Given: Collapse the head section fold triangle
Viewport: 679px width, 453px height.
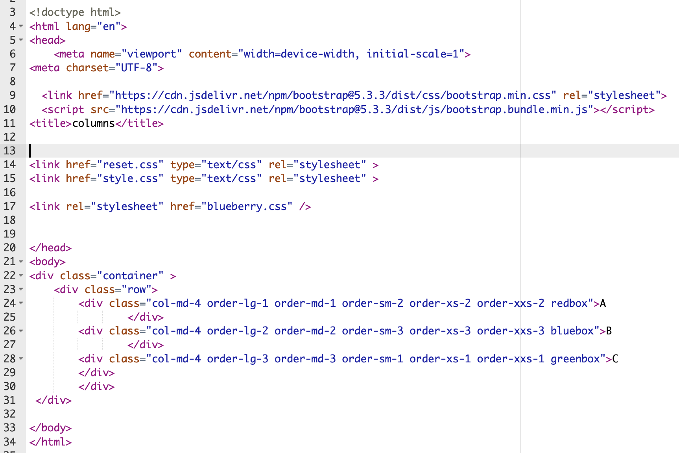Looking at the screenshot, I should pos(20,40).
